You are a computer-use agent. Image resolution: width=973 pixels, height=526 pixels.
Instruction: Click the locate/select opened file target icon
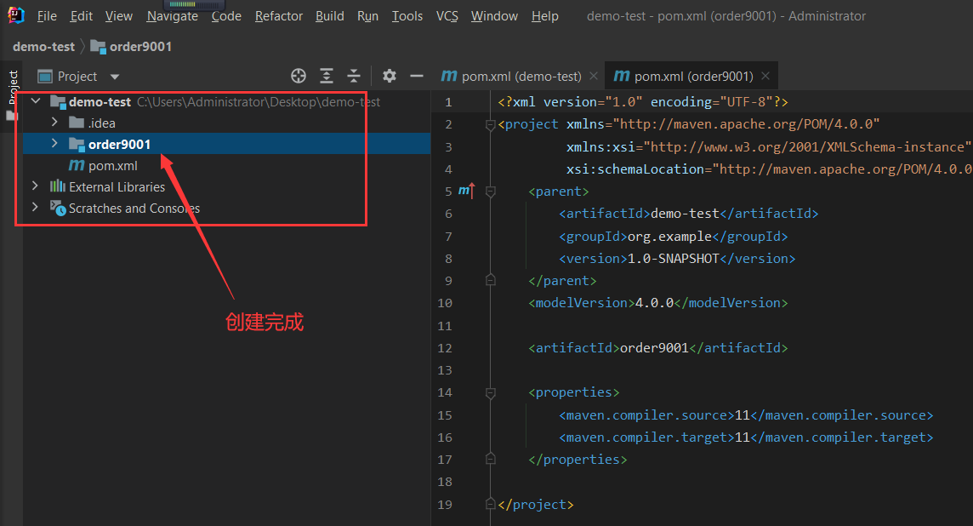[299, 76]
